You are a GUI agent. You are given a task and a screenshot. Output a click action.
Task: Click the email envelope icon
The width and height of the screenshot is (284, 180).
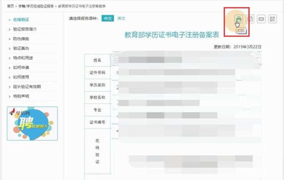[x=261, y=19]
